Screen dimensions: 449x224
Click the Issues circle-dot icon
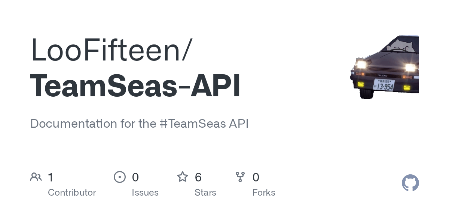120,177
